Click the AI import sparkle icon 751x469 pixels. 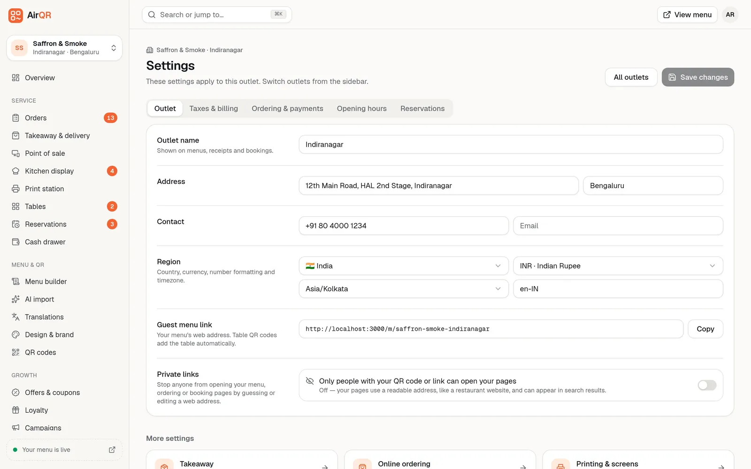[15, 299]
